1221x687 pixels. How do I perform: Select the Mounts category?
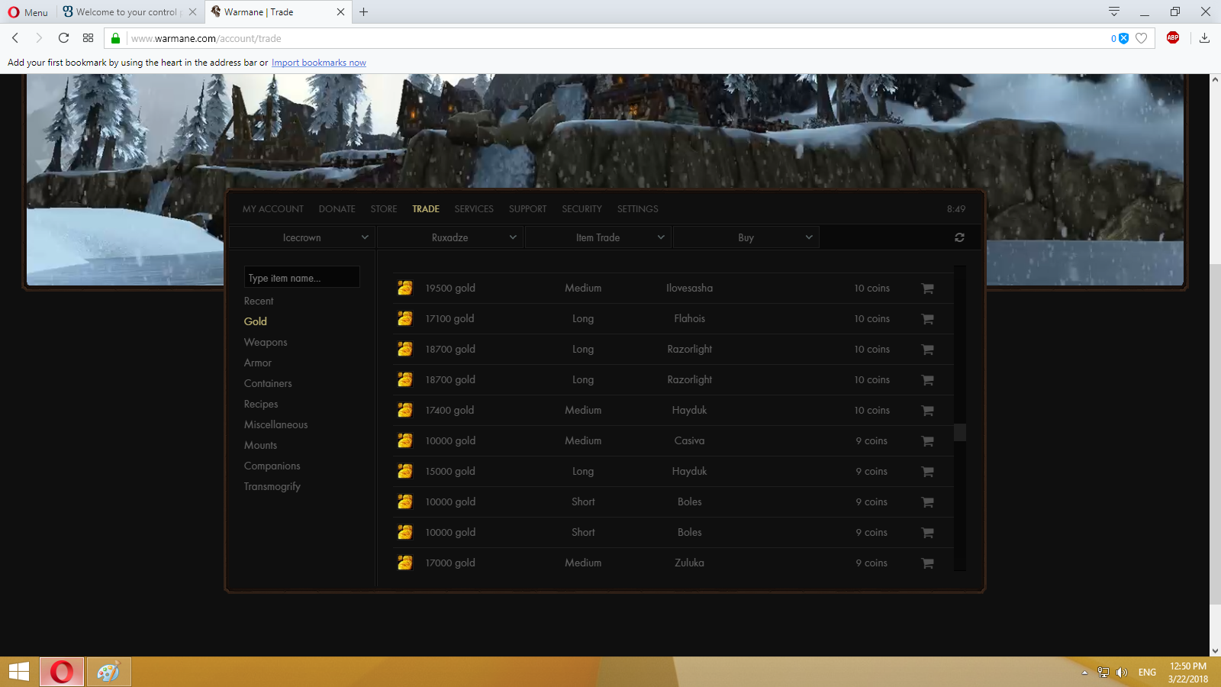260,445
